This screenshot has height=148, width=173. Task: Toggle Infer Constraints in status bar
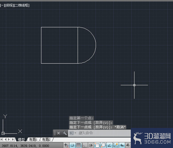coord(66,145)
